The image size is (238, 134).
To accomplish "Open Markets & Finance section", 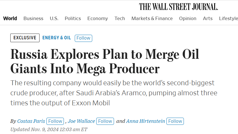I will pyautogui.click(x=152, y=18).
